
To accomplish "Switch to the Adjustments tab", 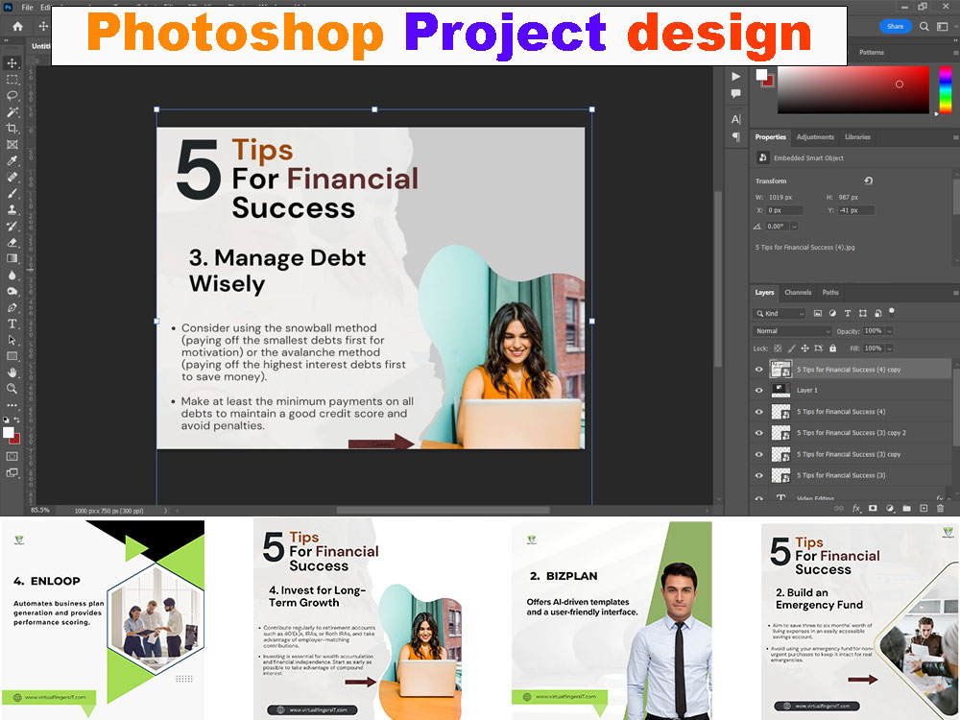I will [x=815, y=137].
